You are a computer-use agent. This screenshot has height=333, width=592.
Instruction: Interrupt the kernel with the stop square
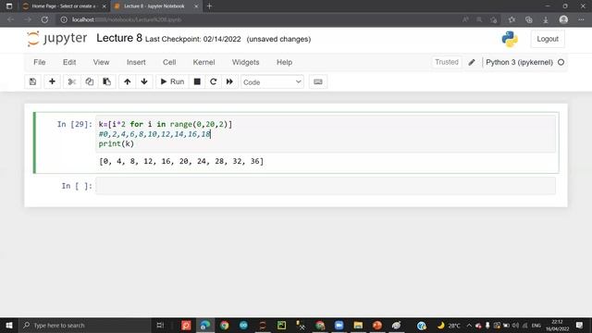pyautogui.click(x=197, y=81)
